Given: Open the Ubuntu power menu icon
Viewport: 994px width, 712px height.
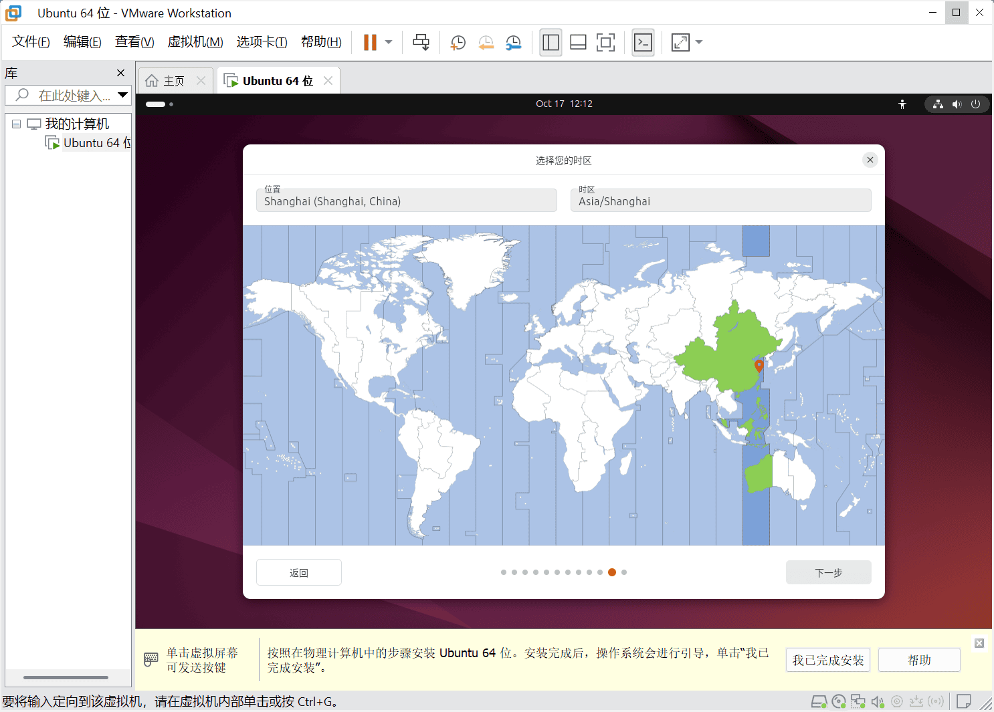Looking at the screenshot, I should (976, 104).
